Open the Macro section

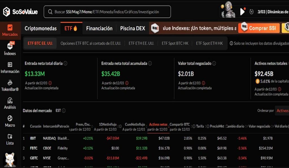10,121
